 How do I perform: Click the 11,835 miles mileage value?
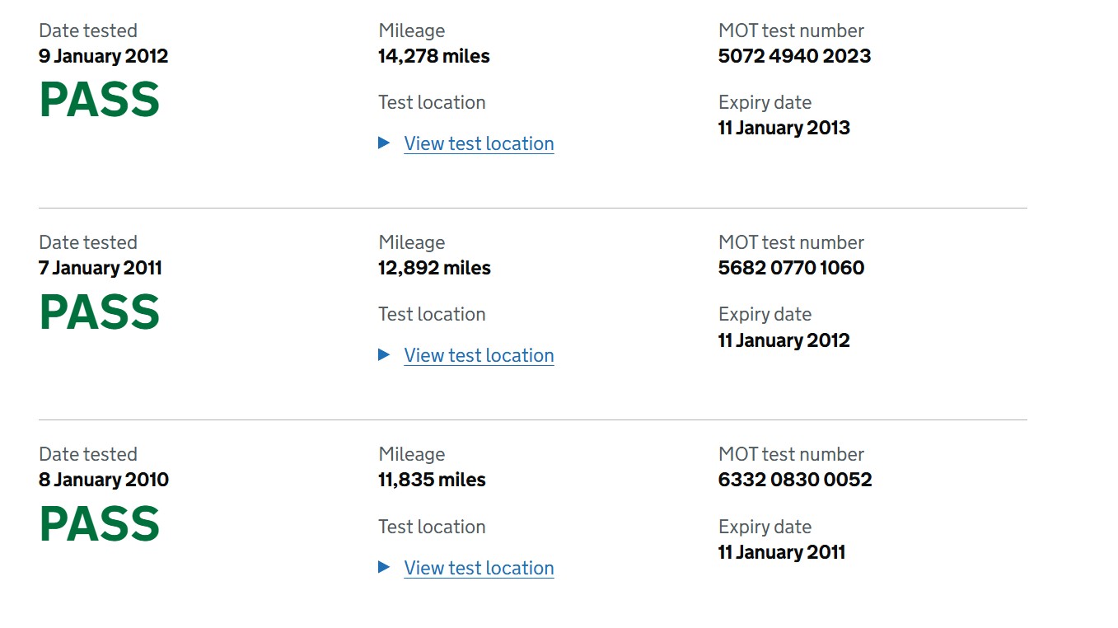432,480
